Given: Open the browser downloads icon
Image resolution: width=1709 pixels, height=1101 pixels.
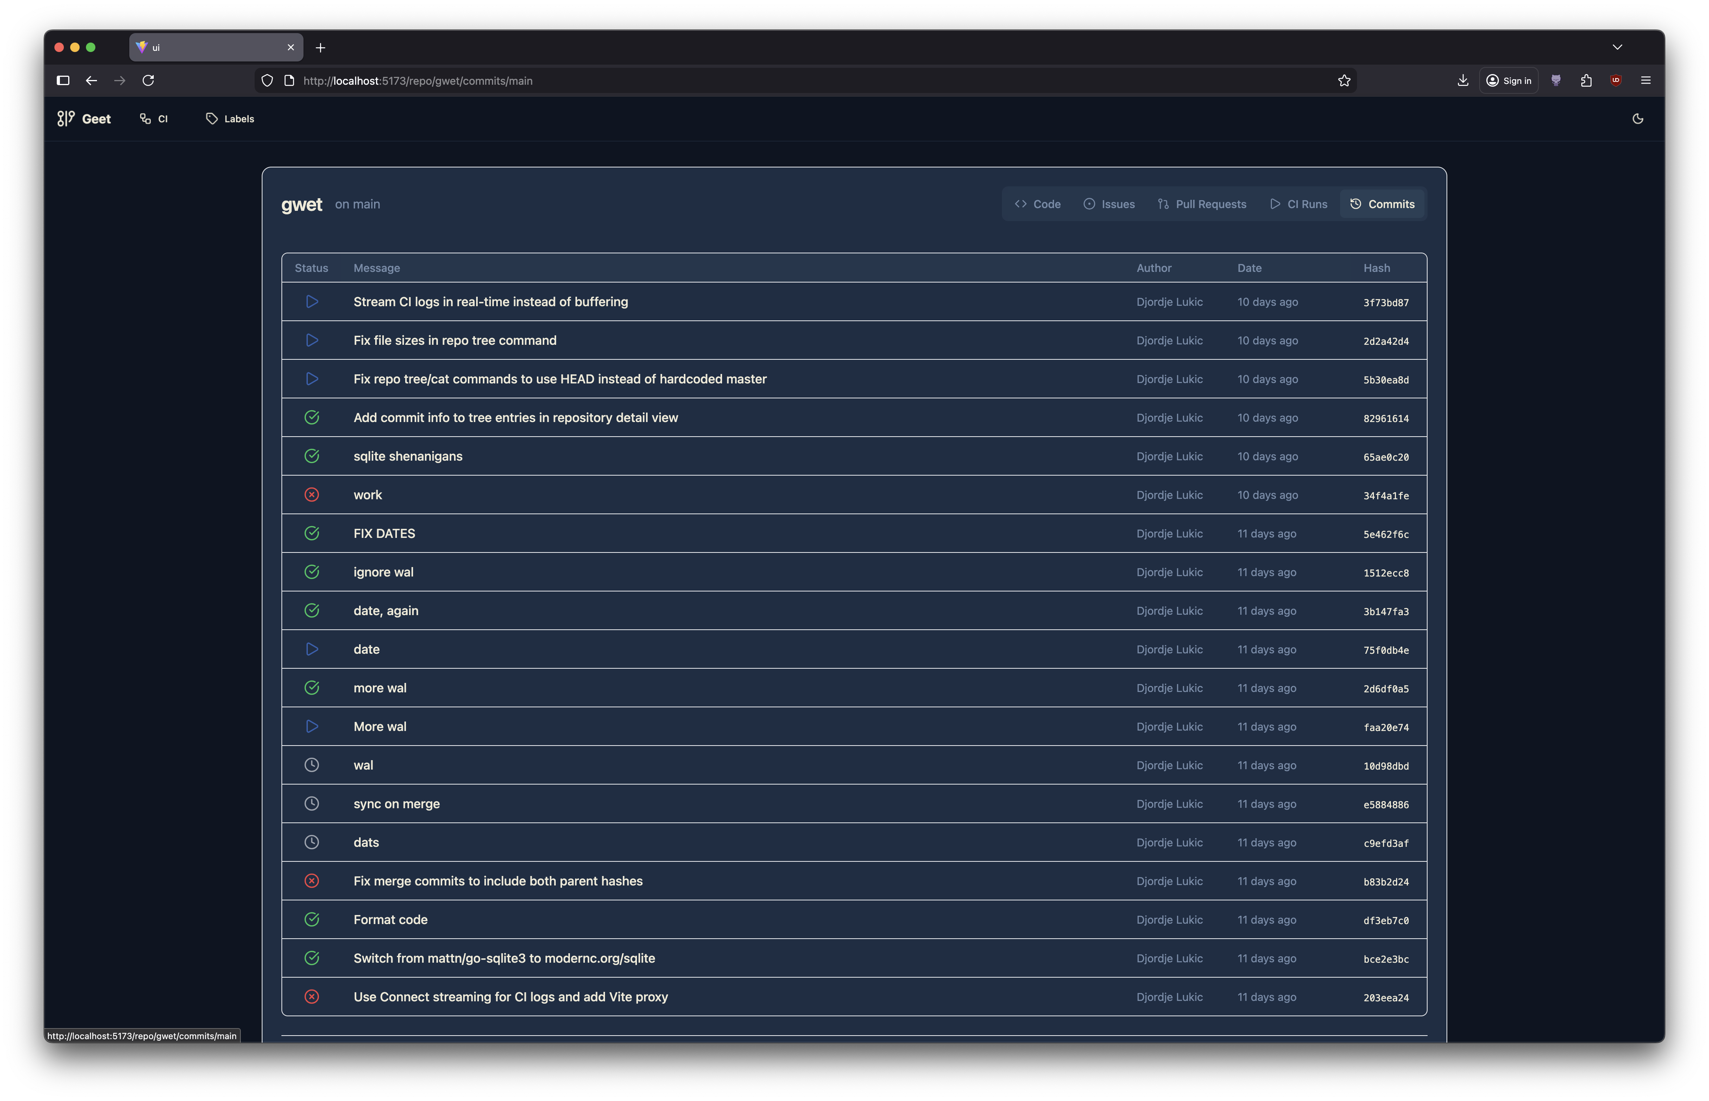Looking at the screenshot, I should point(1462,81).
